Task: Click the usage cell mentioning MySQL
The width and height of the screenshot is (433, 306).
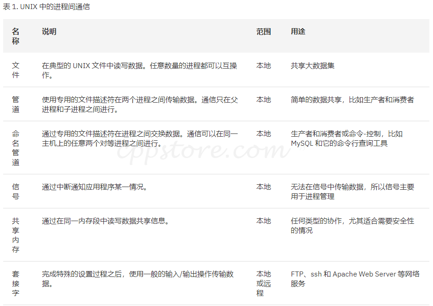Action: [x=346, y=138]
